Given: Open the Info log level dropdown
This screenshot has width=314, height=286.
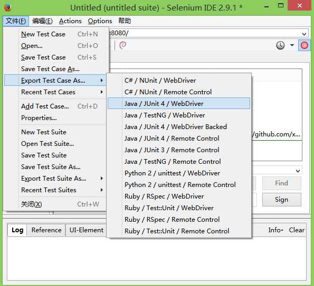Looking at the screenshot, I should coord(275,230).
